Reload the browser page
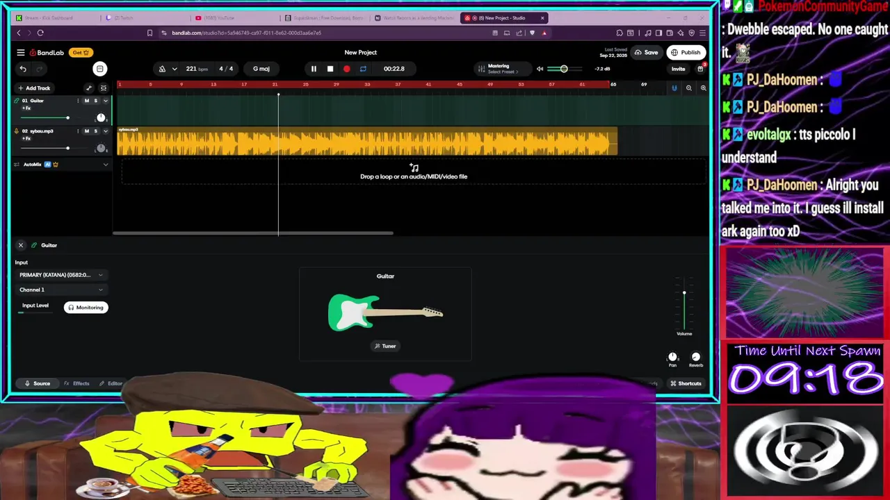Image resolution: width=890 pixels, height=500 pixels. point(40,33)
